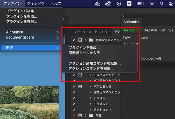The image size is (175, 119).
Task: Click the battery status icon
Action: point(140,3)
